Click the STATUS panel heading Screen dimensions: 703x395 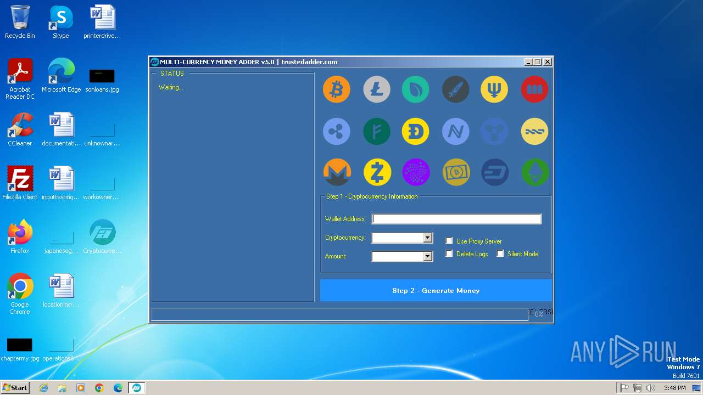[x=172, y=74]
